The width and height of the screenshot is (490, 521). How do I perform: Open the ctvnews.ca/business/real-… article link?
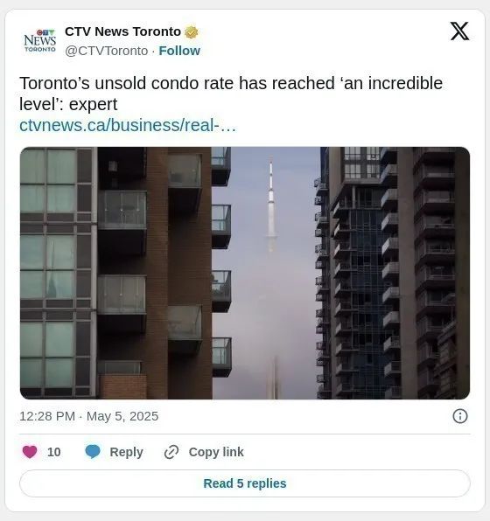[x=128, y=126]
